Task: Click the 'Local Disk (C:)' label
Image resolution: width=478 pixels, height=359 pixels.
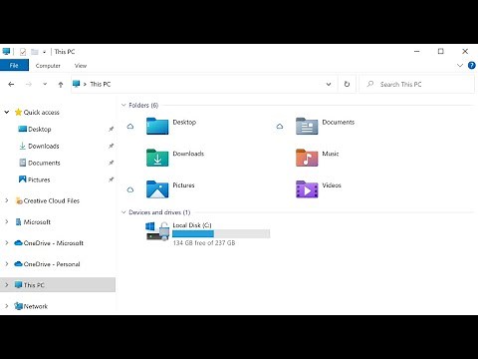Action: pyautogui.click(x=192, y=225)
